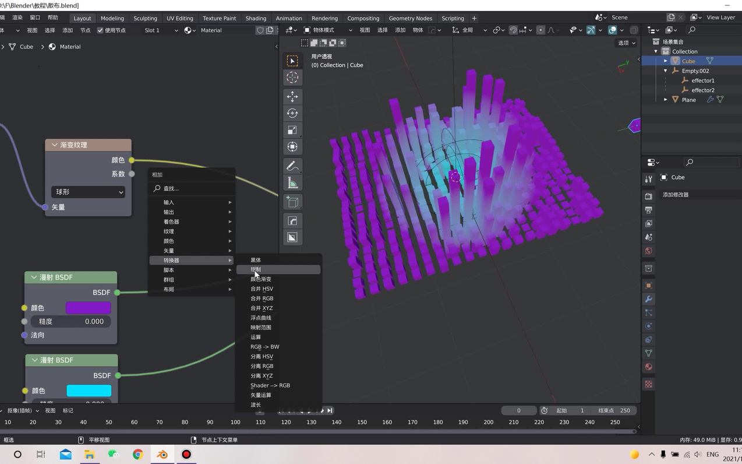The height and width of the screenshot is (464, 742).
Task: Open the View Layer properties tab
Action: pyautogui.click(x=648, y=223)
